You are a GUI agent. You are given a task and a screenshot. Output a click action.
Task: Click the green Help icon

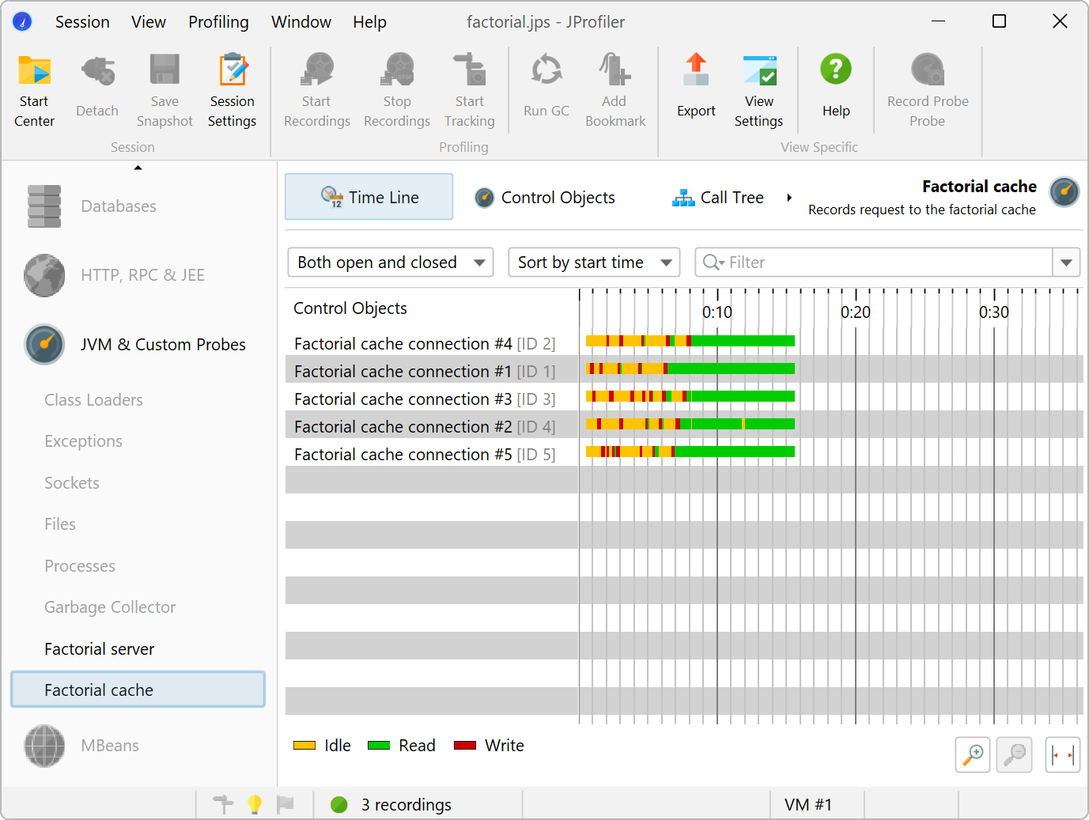[x=836, y=70]
